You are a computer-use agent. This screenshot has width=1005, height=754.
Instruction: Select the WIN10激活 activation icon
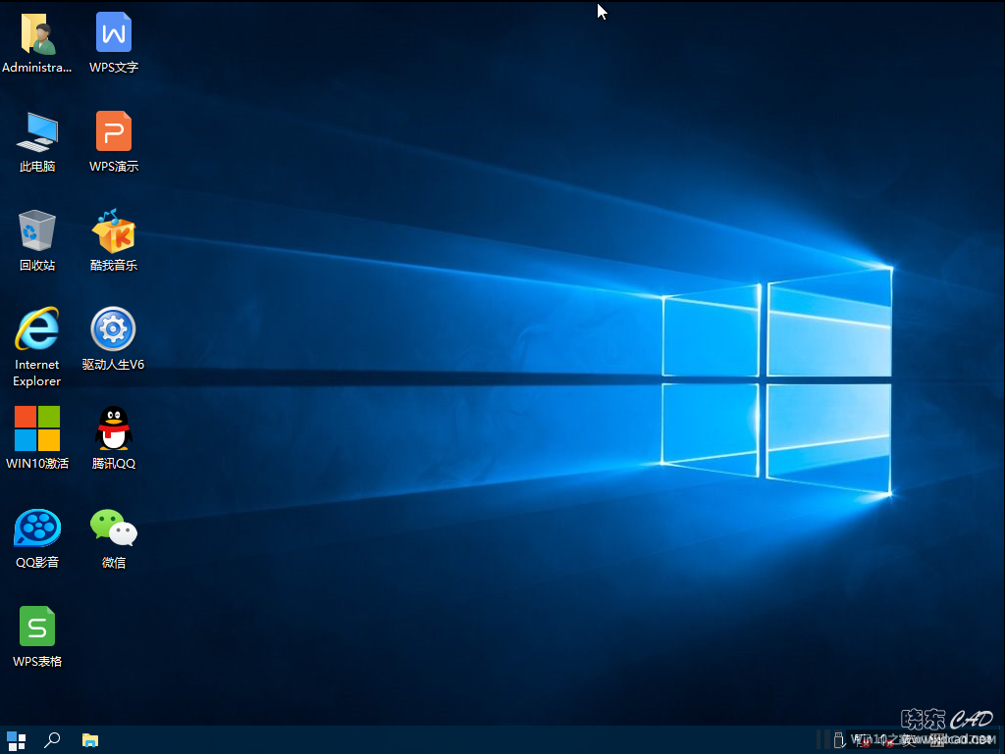pyautogui.click(x=37, y=428)
